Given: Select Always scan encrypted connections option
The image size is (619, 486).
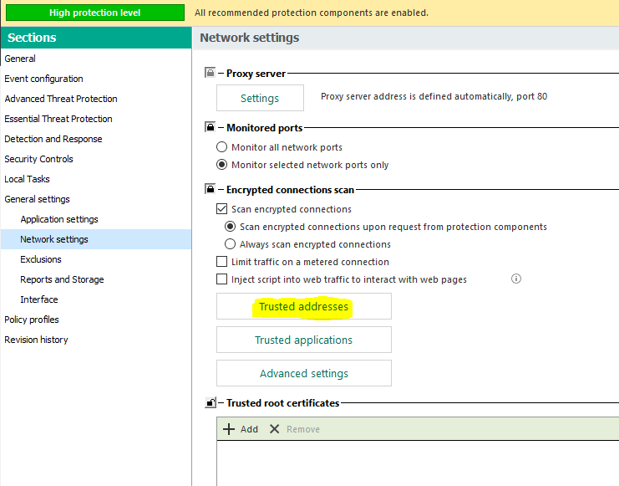Looking at the screenshot, I should pos(231,244).
